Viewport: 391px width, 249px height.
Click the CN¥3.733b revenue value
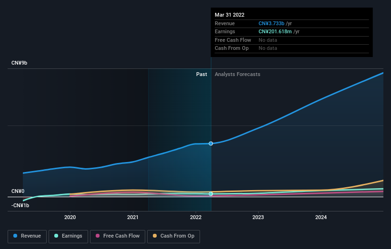271,23
